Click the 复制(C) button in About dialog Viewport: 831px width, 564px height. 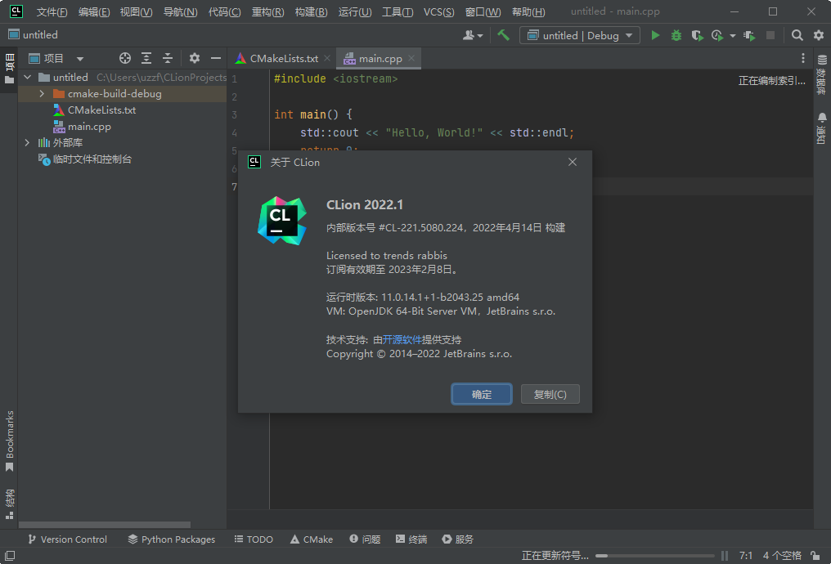550,394
